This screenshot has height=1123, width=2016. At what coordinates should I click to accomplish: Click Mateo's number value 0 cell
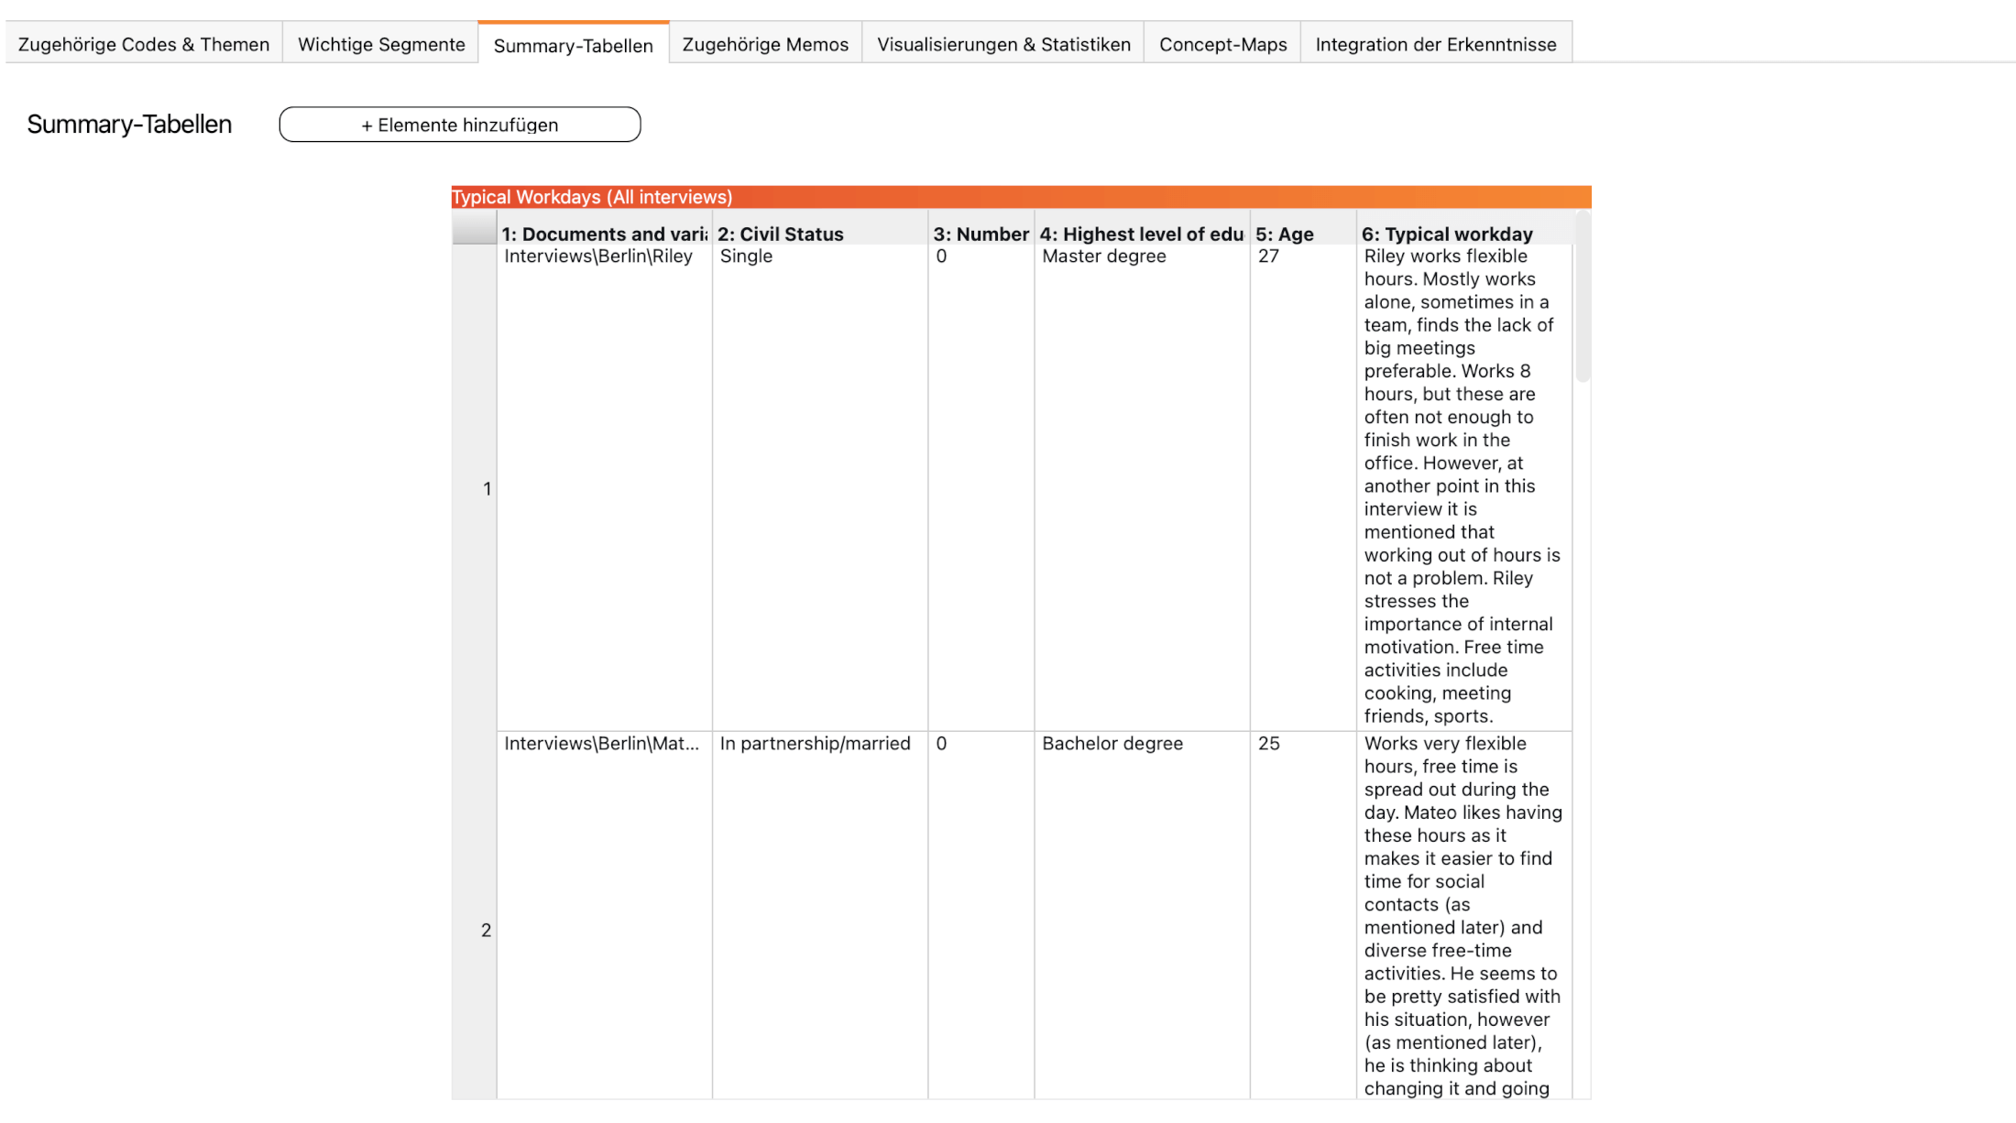pos(981,916)
